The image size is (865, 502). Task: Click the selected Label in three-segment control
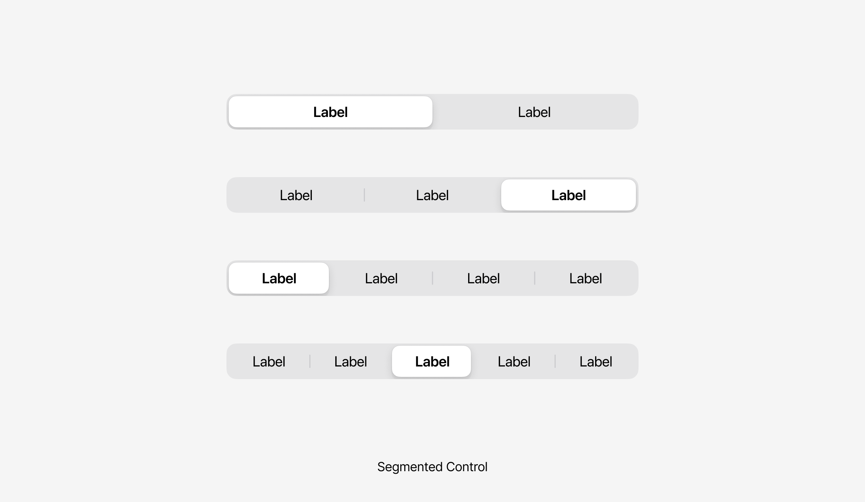coord(568,195)
